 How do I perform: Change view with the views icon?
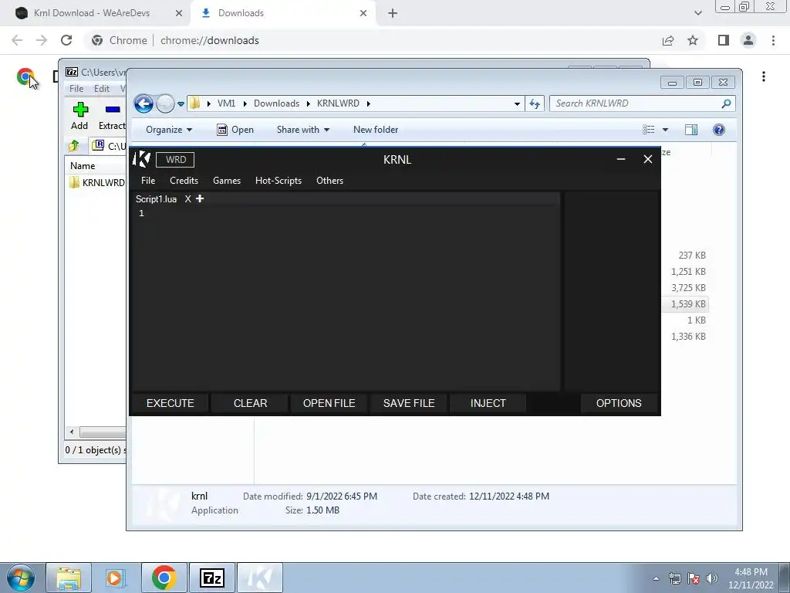648,130
